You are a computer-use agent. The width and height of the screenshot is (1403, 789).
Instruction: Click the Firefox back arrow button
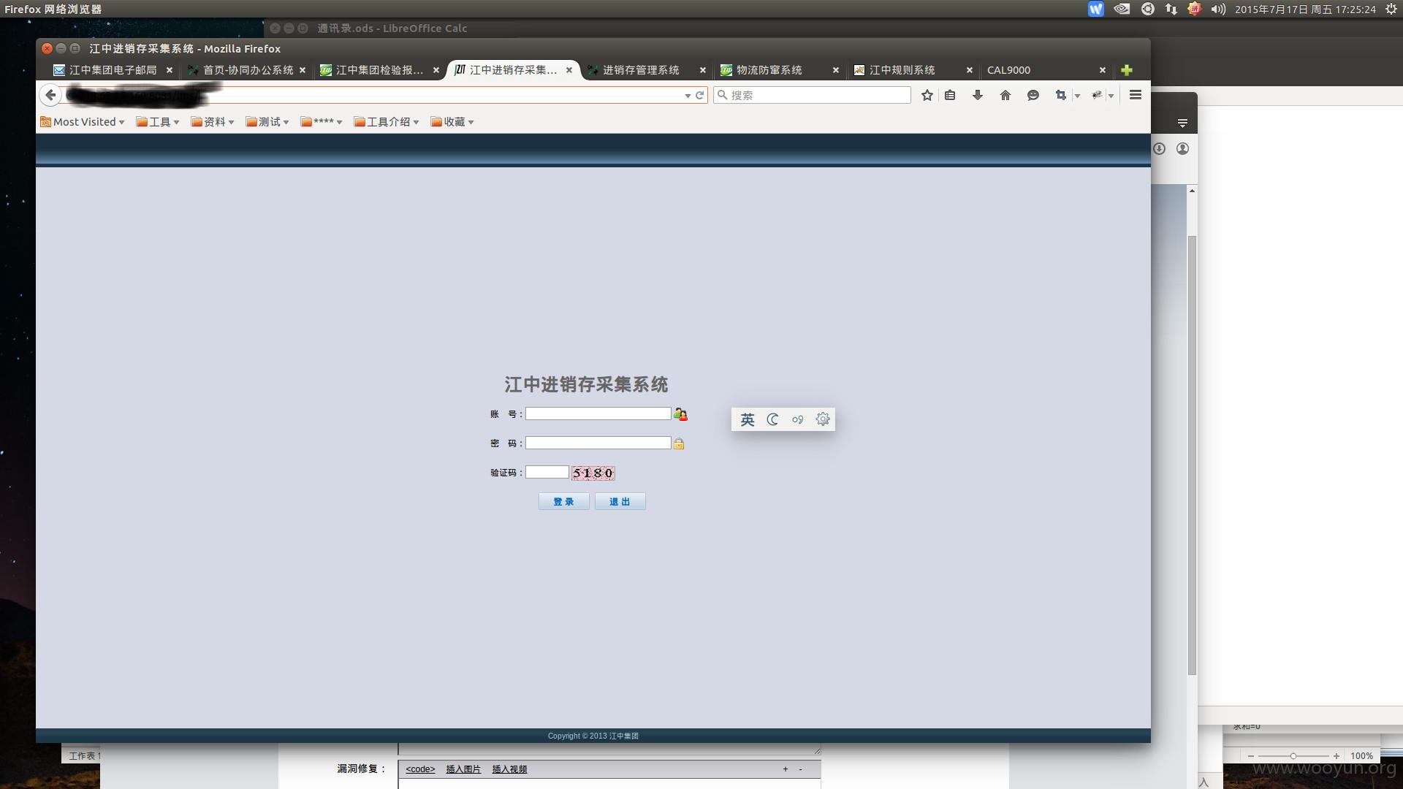pyautogui.click(x=50, y=95)
